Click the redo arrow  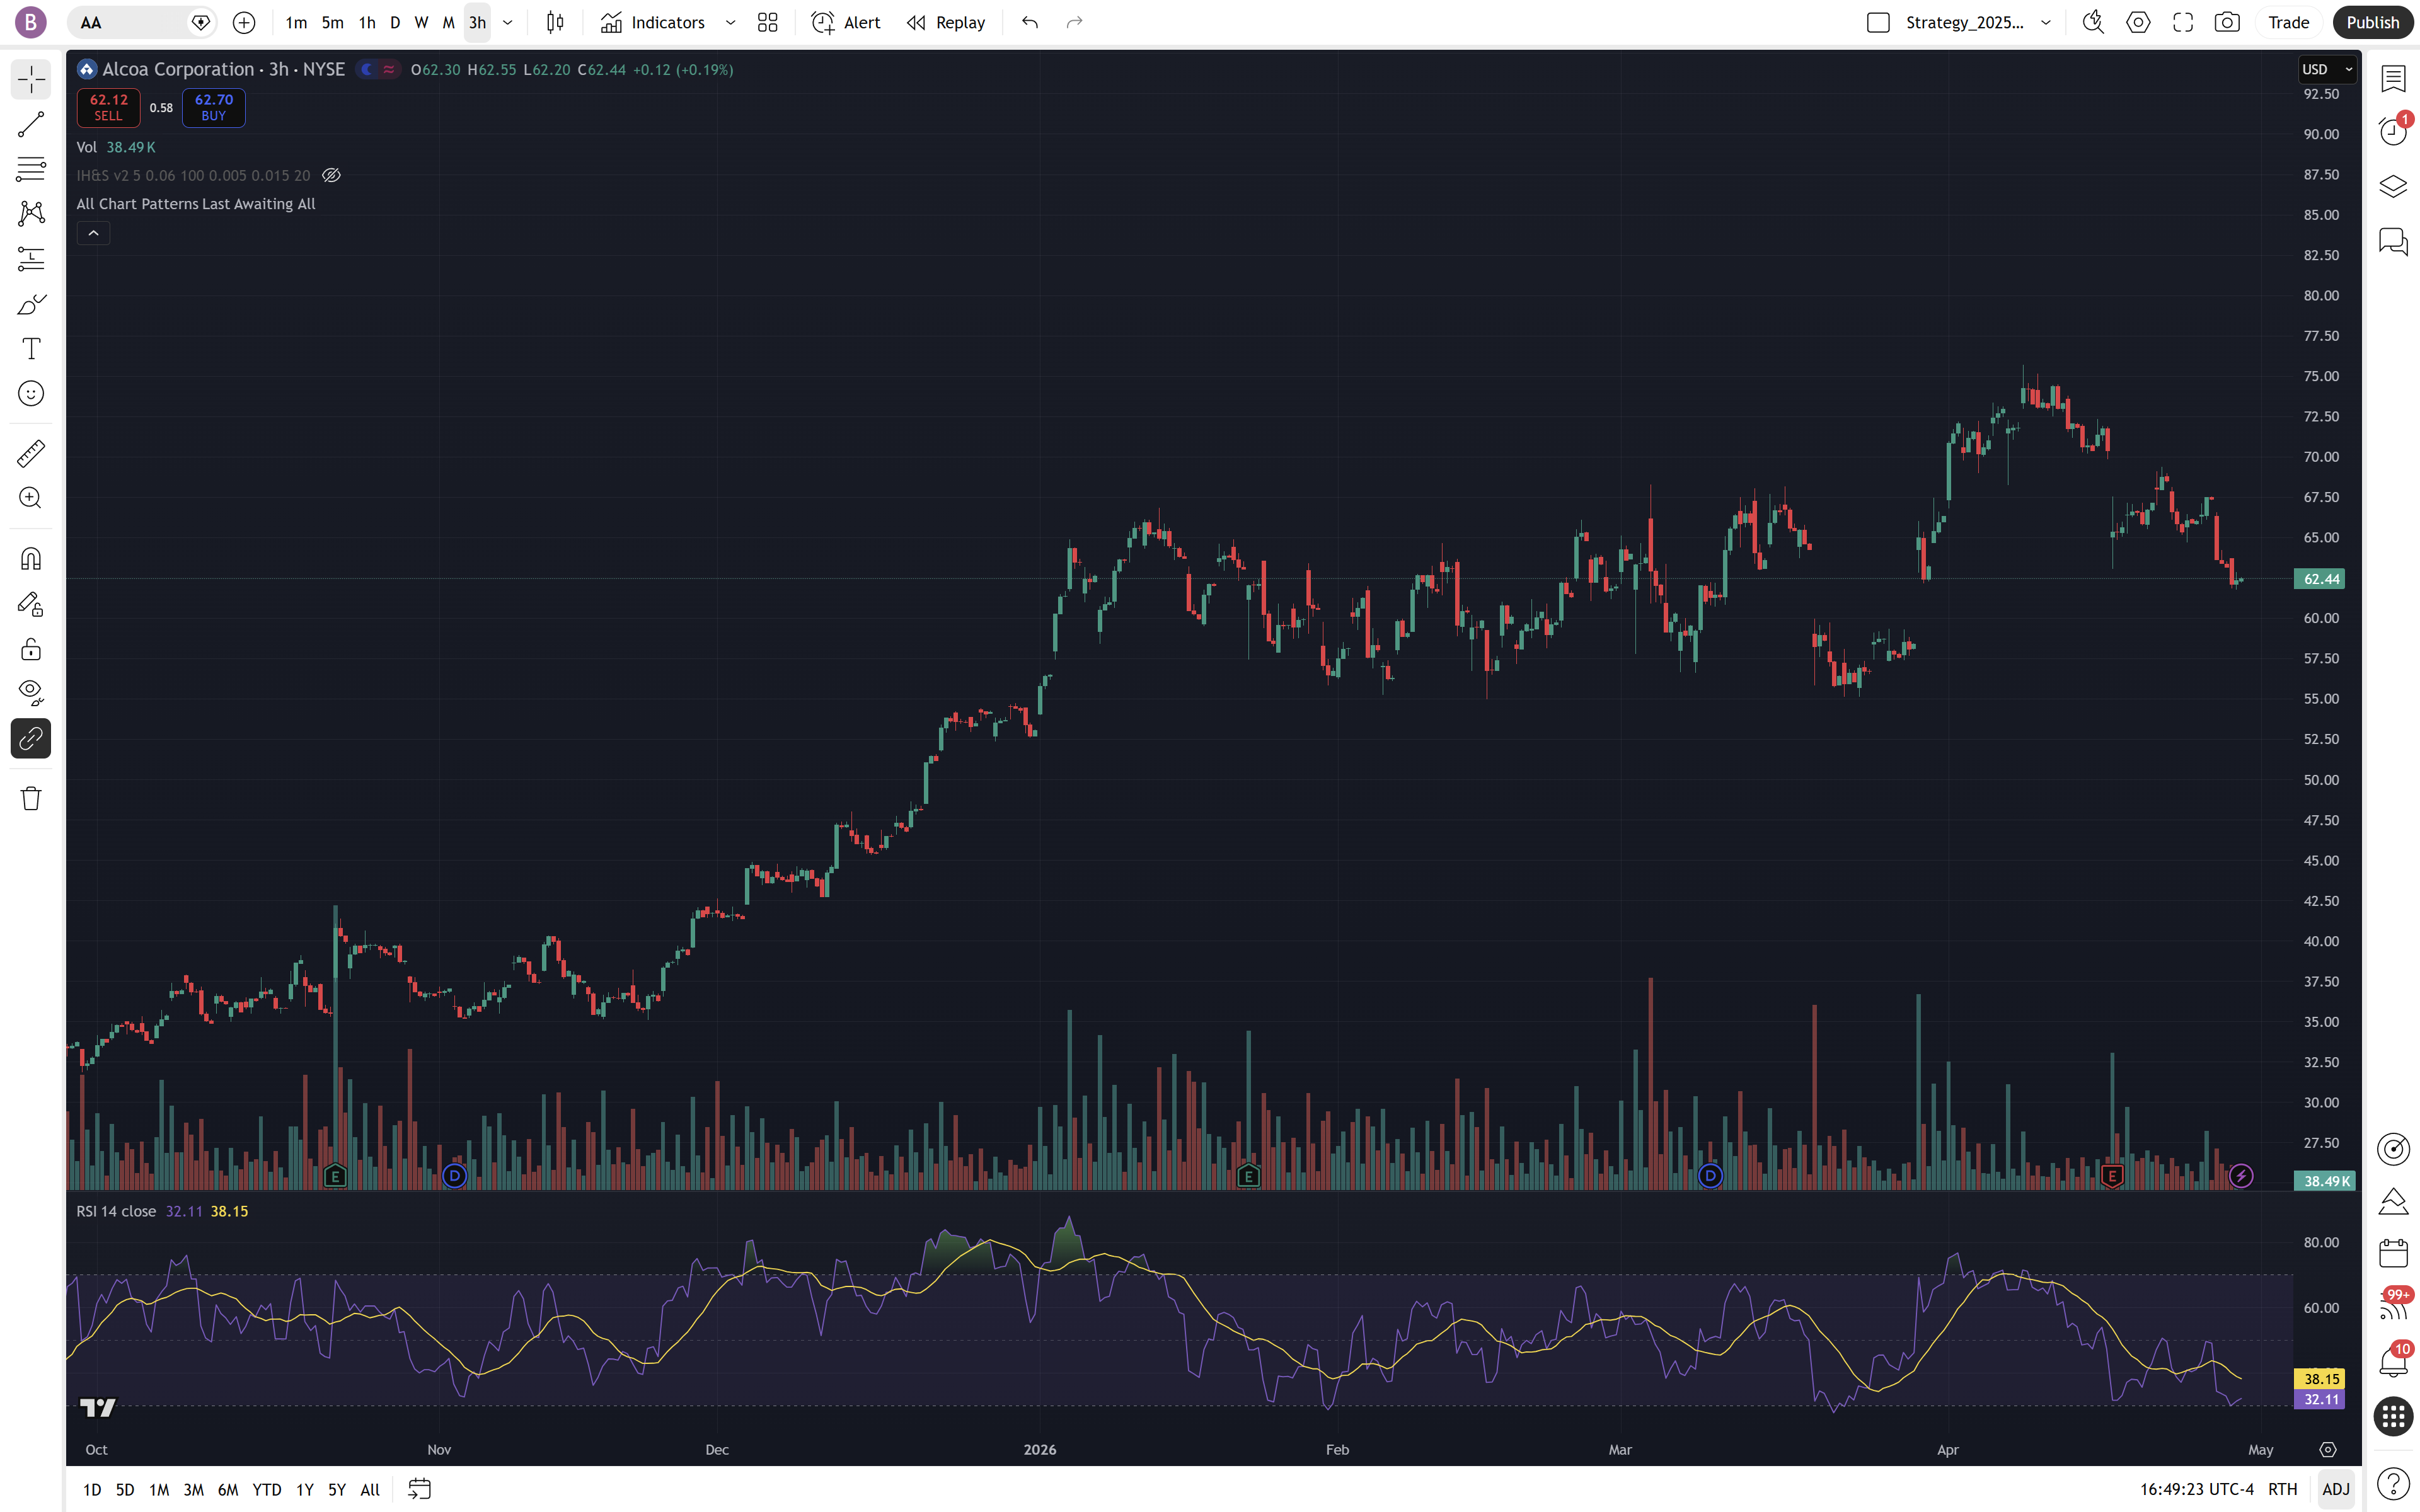(1074, 22)
